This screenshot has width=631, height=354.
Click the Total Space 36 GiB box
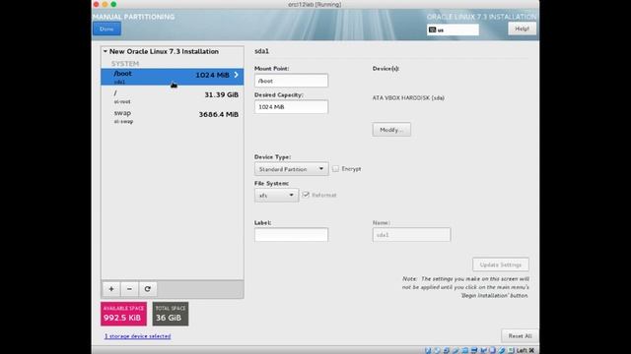click(171, 314)
